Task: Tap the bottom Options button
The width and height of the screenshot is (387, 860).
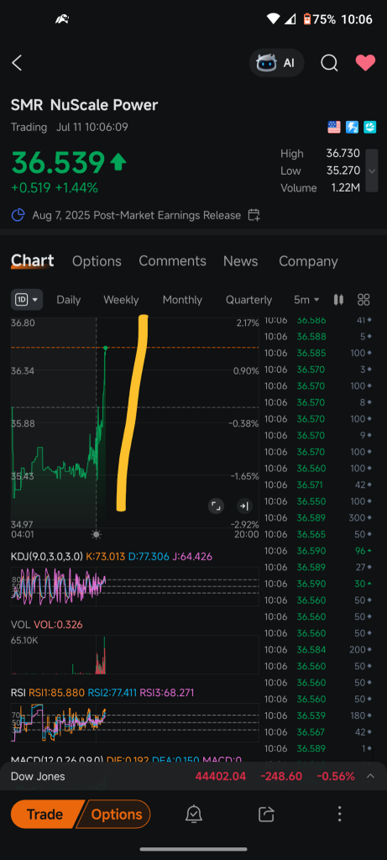Action: click(x=113, y=814)
